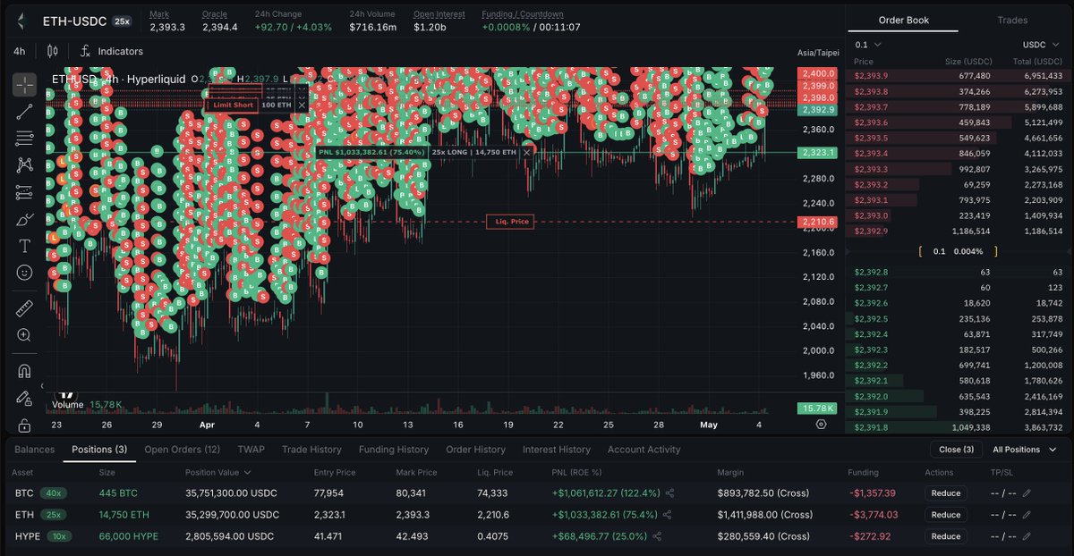Share the ETH position PNL
This screenshot has width=1074, height=556.
point(669,514)
